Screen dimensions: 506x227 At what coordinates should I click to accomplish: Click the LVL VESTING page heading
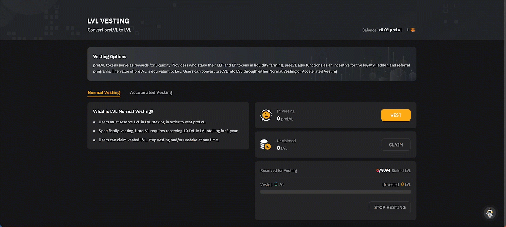108,21
